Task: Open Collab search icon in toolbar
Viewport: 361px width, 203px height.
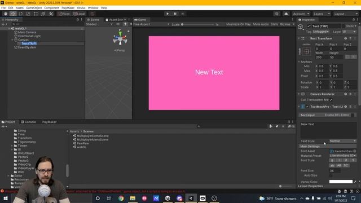Action: tap(276, 14)
